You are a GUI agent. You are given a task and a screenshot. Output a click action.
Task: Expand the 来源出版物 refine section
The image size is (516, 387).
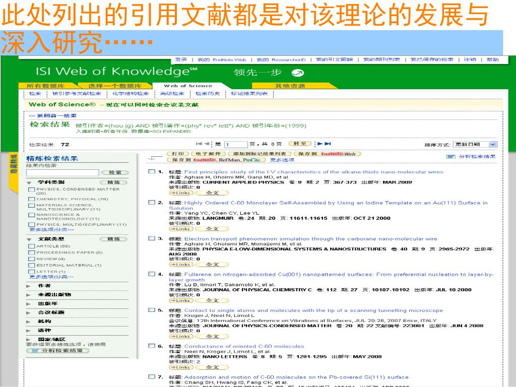tap(29, 295)
